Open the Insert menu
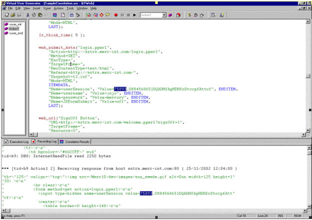The width and height of the screenshot is (312, 220). (x=36, y=8)
